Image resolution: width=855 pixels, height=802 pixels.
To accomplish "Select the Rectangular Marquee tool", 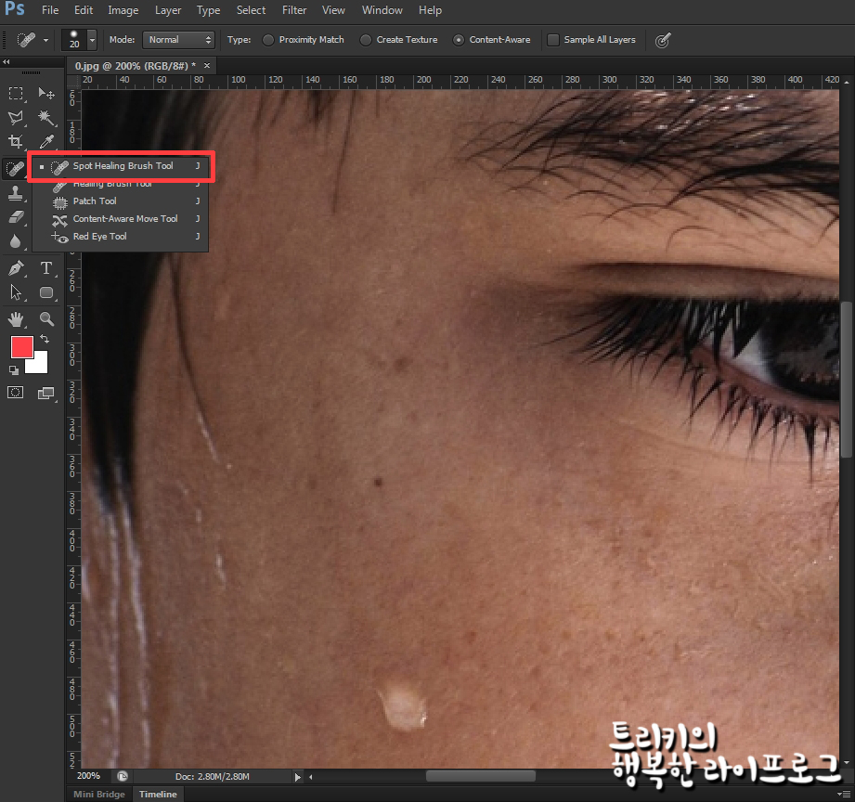I will tap(16, 94).
